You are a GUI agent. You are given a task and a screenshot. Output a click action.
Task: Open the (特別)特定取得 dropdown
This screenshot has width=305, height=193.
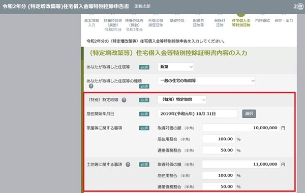click(182, 100)
